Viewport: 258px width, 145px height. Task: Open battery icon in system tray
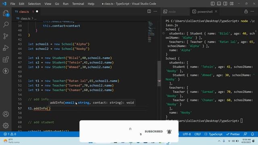237,141
